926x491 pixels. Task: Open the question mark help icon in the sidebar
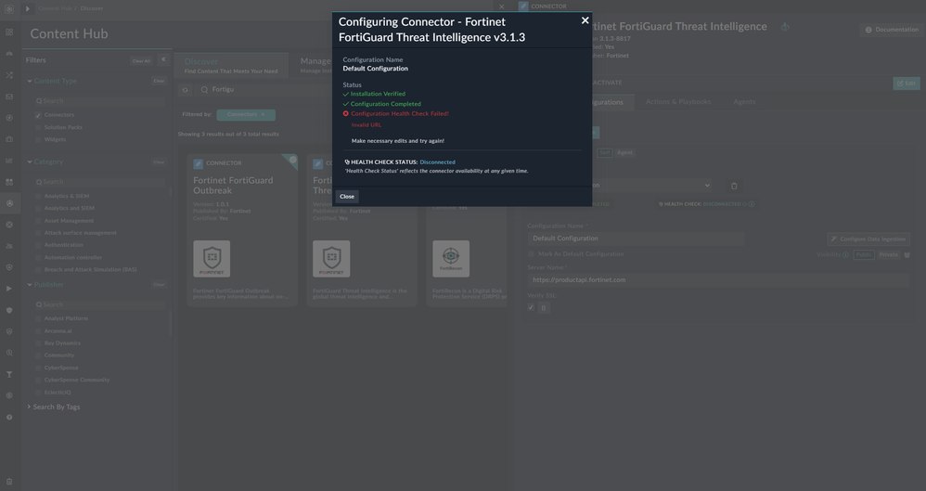(x=9, y=417)
